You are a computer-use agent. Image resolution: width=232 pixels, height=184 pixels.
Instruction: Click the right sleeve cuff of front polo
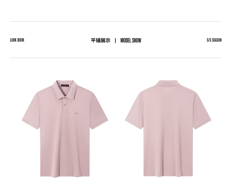pyautogui.click(x=100, y=124)
